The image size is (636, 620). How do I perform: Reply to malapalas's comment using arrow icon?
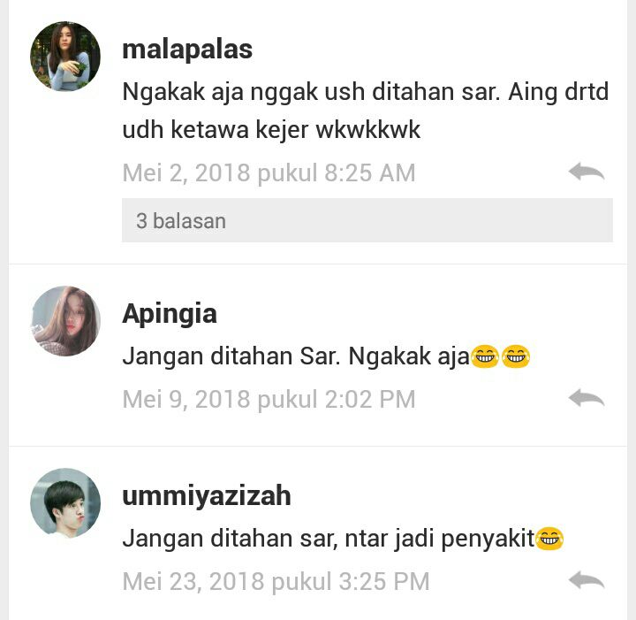click(587, 172)
